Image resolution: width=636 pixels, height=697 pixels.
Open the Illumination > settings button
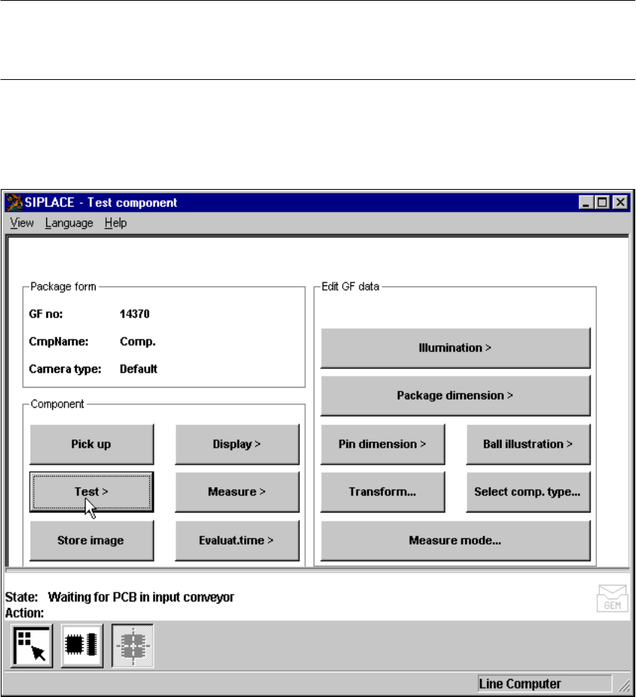(455, 348)
